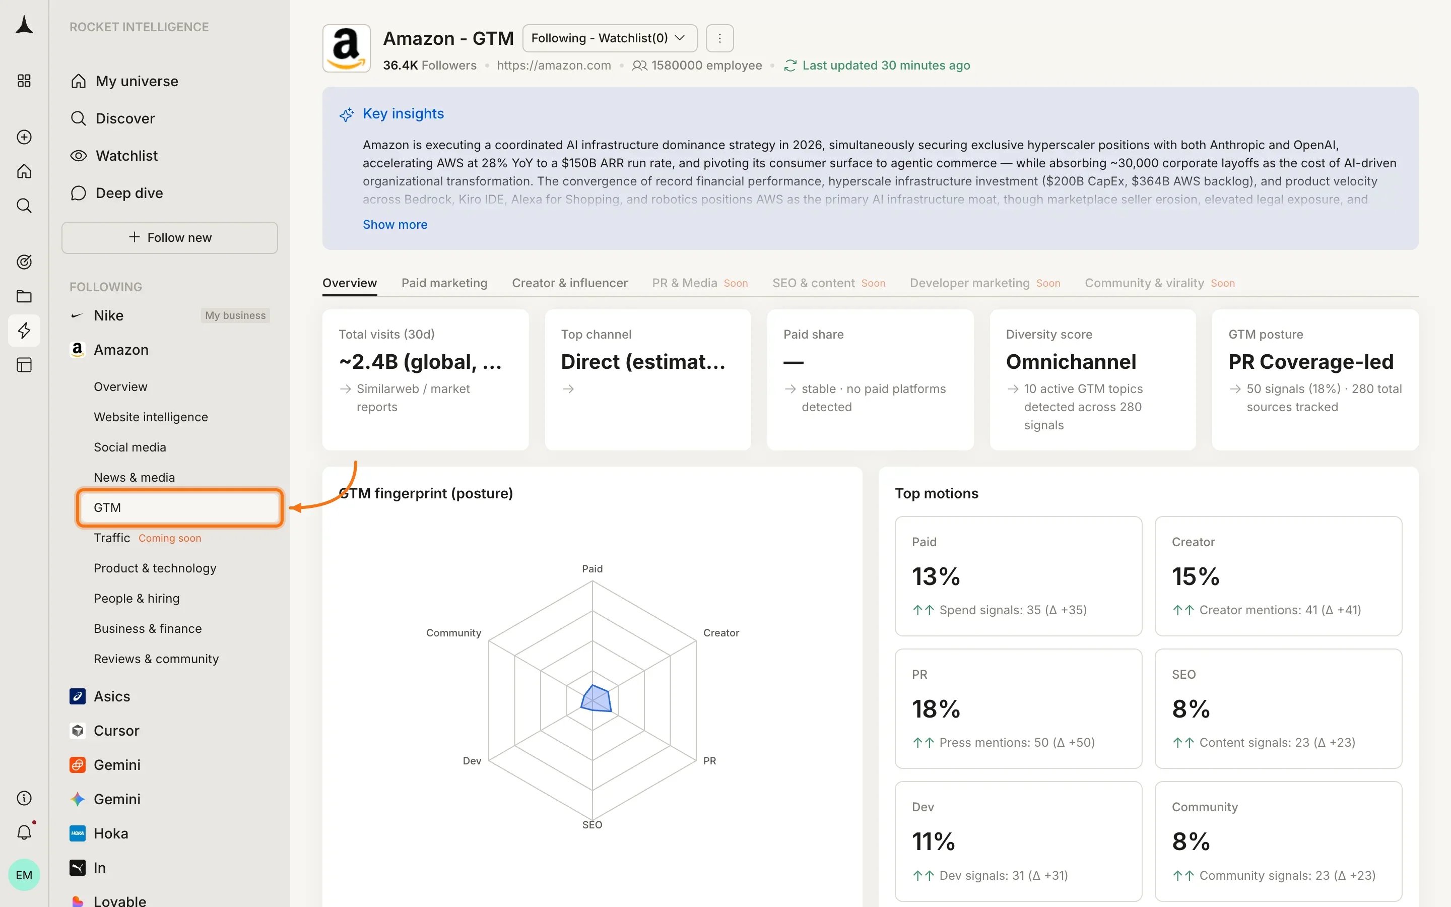Viewport: 1451px width, 907px height.
Task: Click the Community & virality tab
Action: coord(1160,283)
